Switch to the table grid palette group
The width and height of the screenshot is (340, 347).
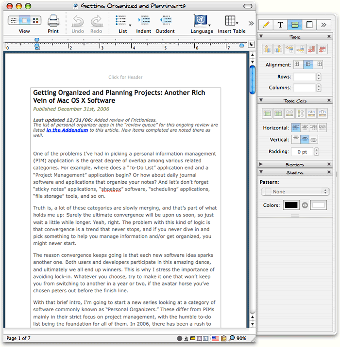295,25
